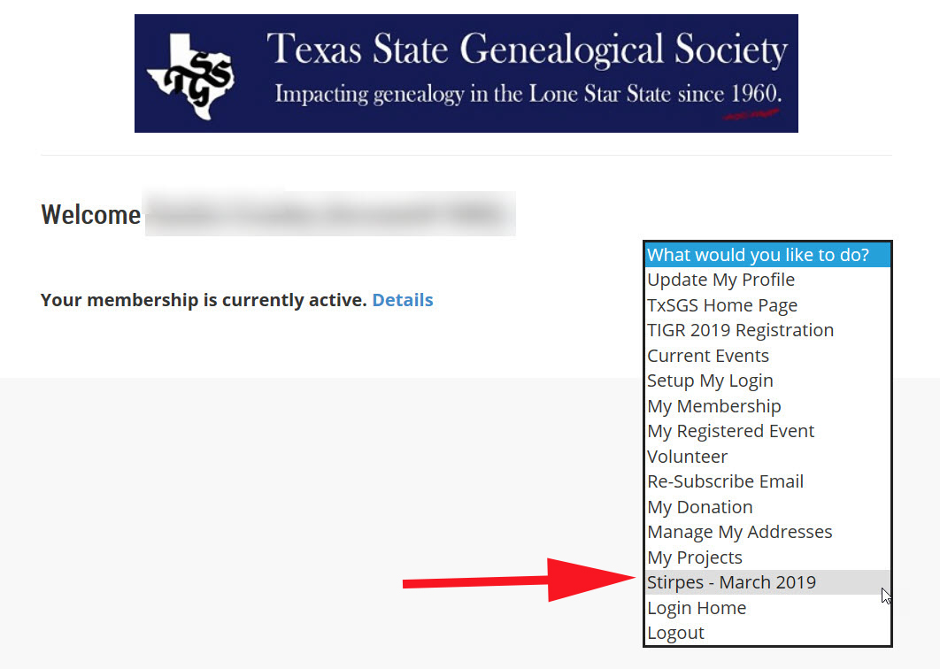Choose the Volunteer option
Screen dimensions: 940x669
(x=687, y=457)
